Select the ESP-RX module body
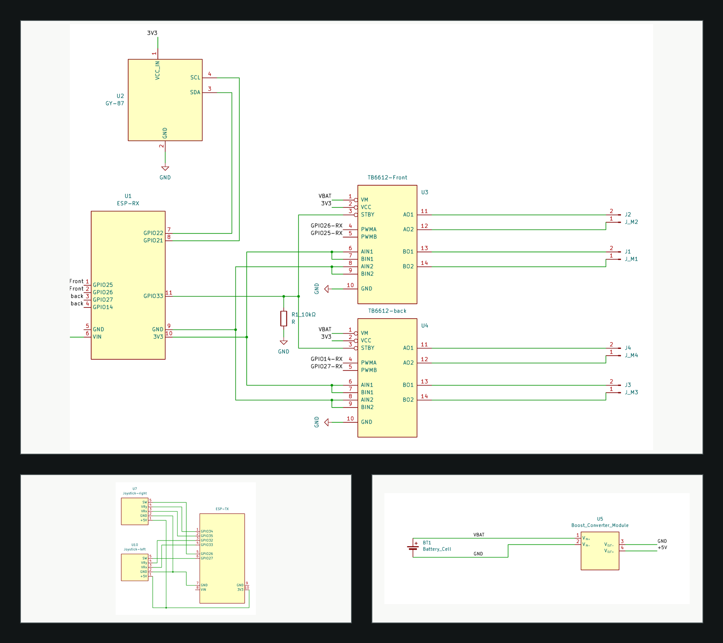This screenshot has height=643, width=723. click(x=128, y=285)
